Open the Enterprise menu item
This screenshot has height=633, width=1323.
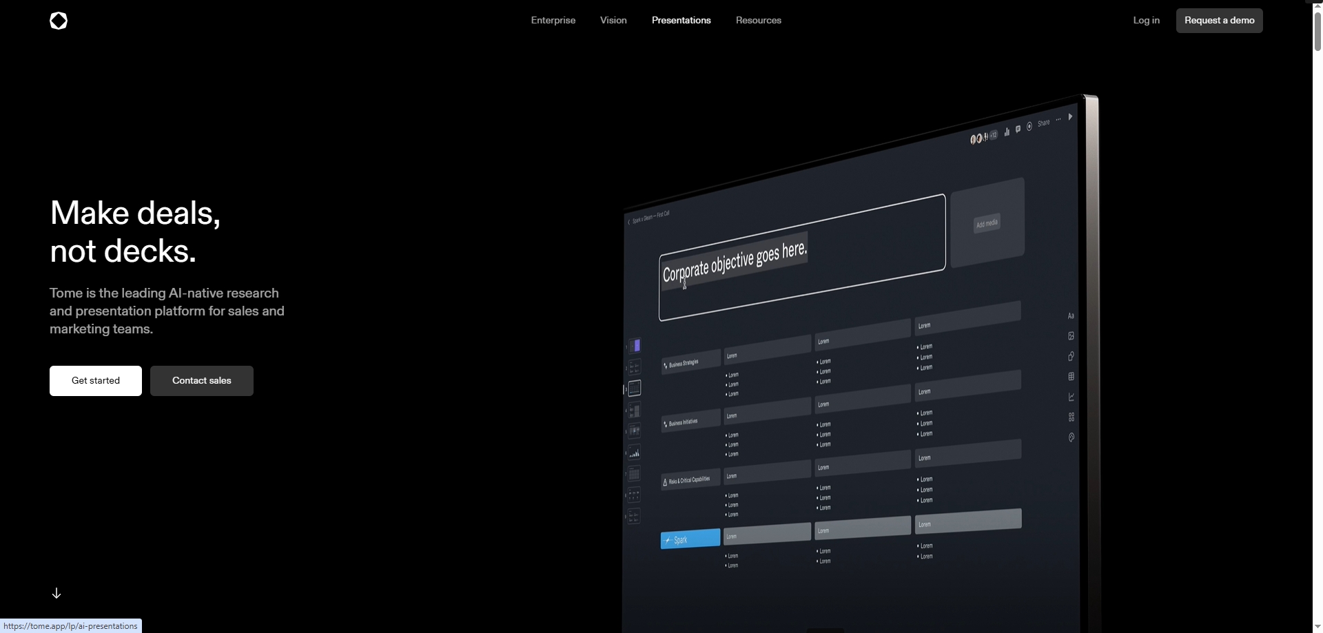pos(553,21)
